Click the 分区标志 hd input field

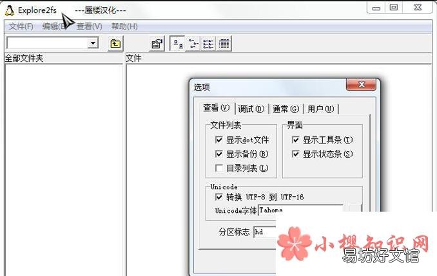pyautogui.click(x=265, y=232)
